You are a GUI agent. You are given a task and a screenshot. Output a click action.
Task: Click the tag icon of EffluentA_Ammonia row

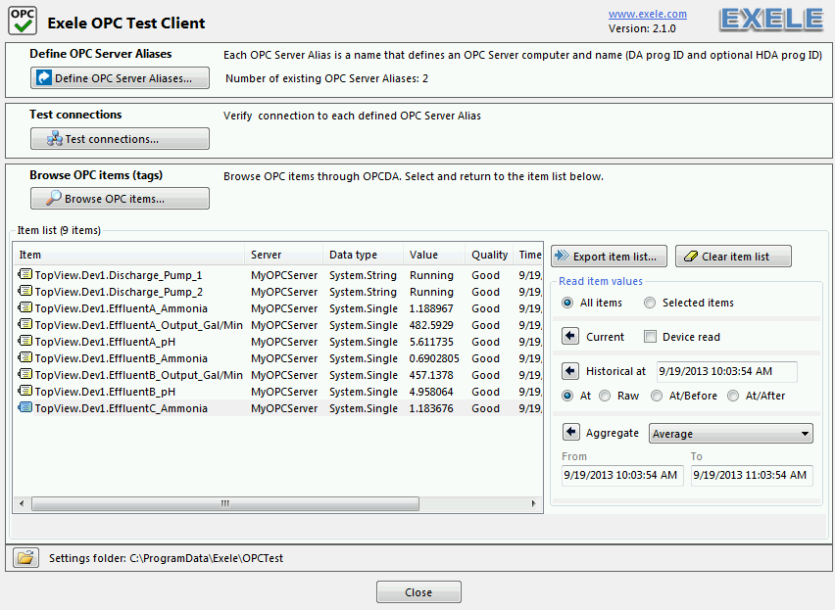coord(25,307)
